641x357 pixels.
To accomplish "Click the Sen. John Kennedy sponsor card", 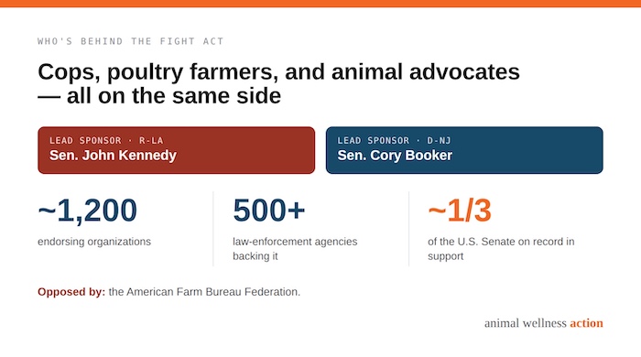I will (x=176, y=150).
